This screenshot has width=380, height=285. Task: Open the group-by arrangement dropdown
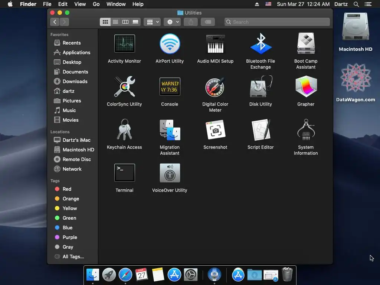click(x=152, y=22)
